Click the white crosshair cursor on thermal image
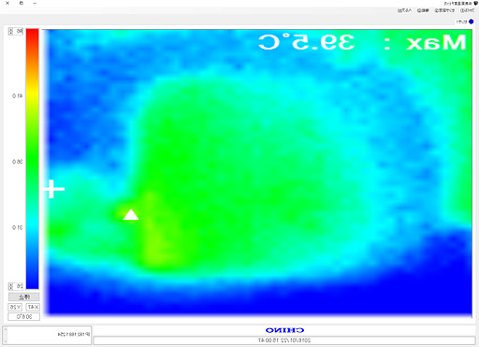This screenshot has height=347, width=479. (x=54, y=189)
